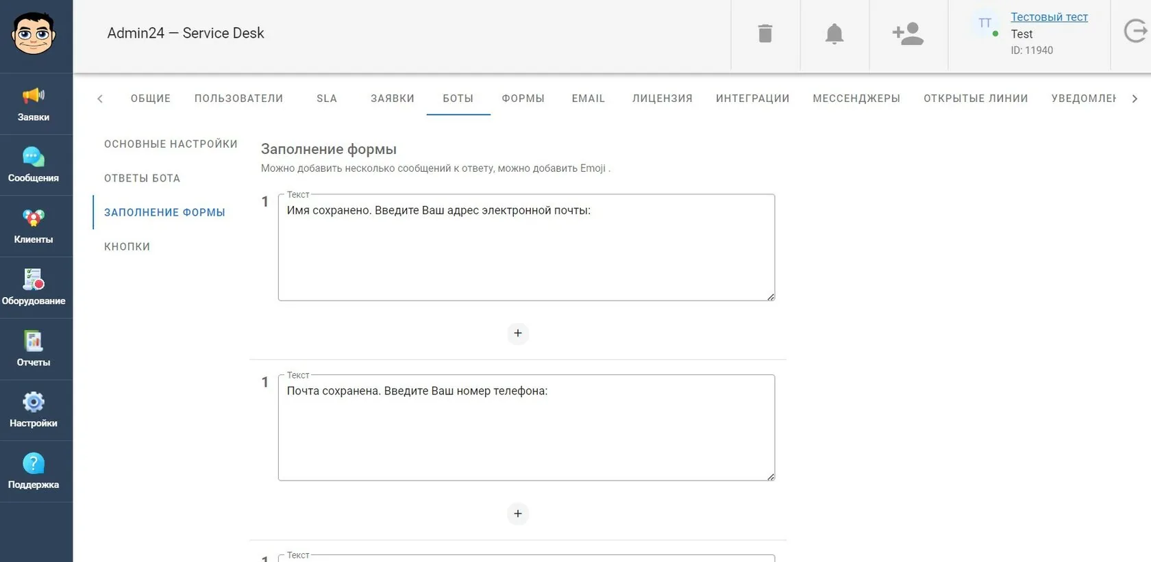
Task: Click the Admin24 mascot logo
Action: point(34,34)
